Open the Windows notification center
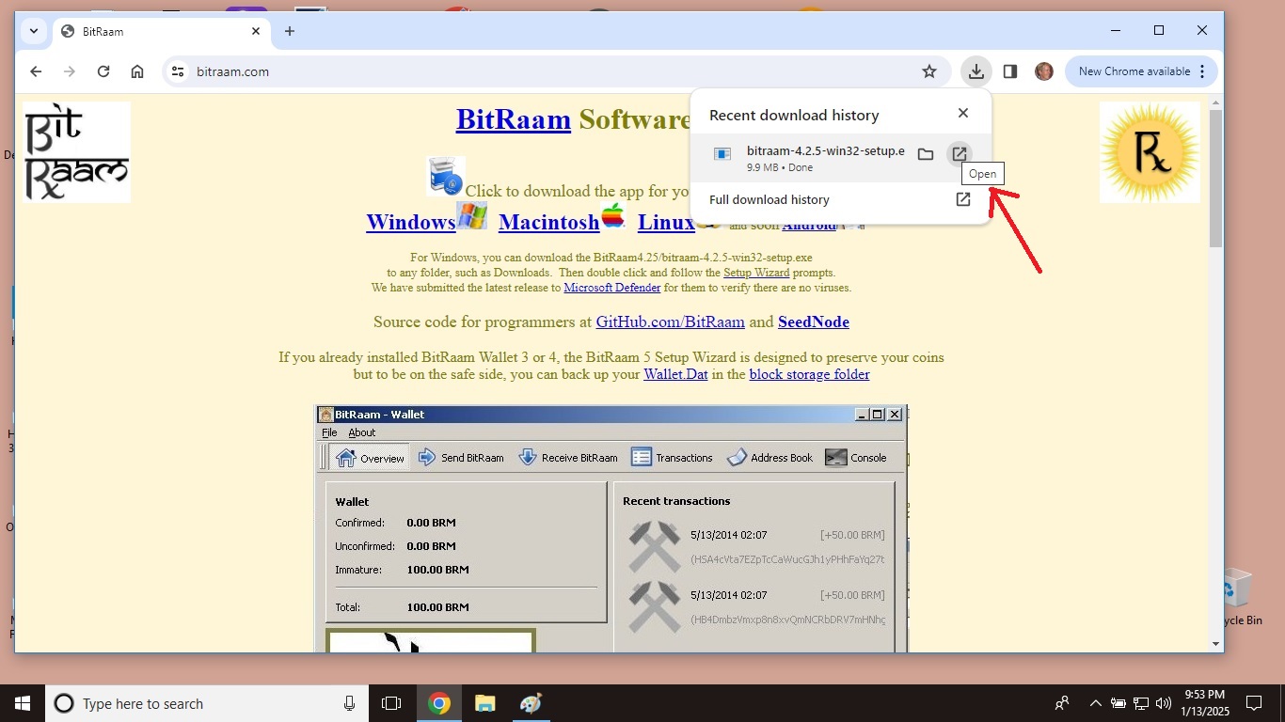The width and height of the screenshot is (1285, 722). [x=1254, y=703]
